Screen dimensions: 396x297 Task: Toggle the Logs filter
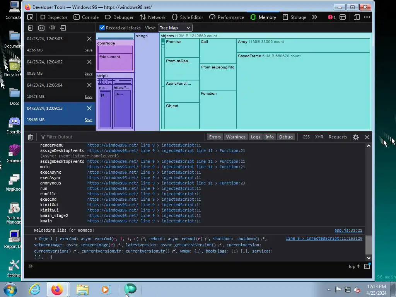pos(255,137)
